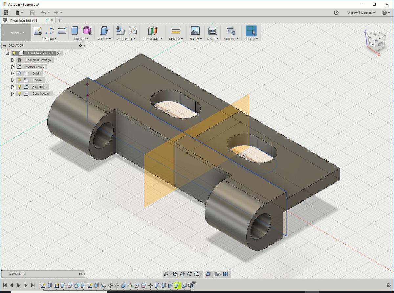Select the Extrude tool in Create
394x293 pixels.
(x=75, y=31)
